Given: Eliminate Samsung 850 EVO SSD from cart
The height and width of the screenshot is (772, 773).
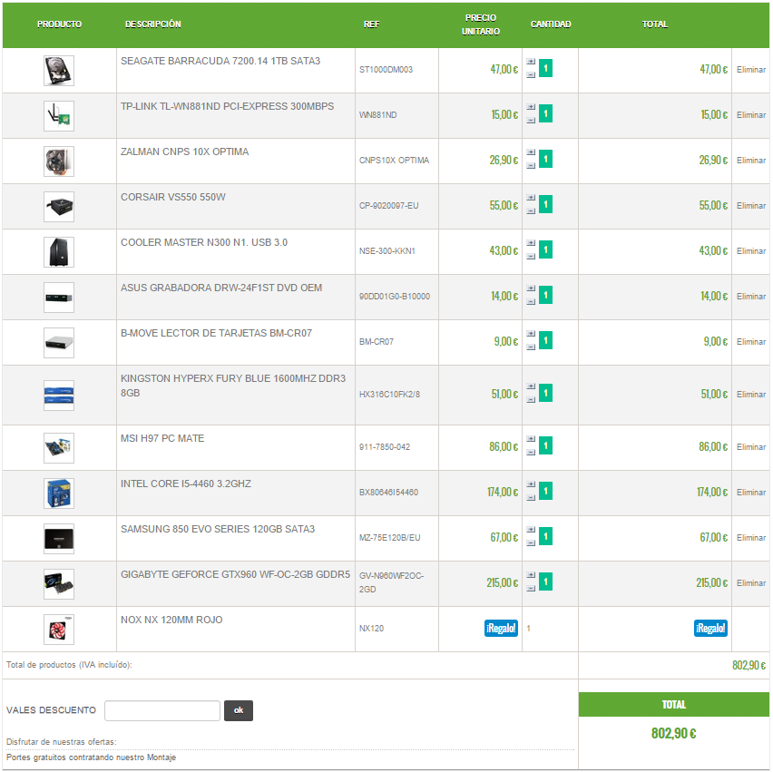Looking at the screenshot, I should (751, 538).
